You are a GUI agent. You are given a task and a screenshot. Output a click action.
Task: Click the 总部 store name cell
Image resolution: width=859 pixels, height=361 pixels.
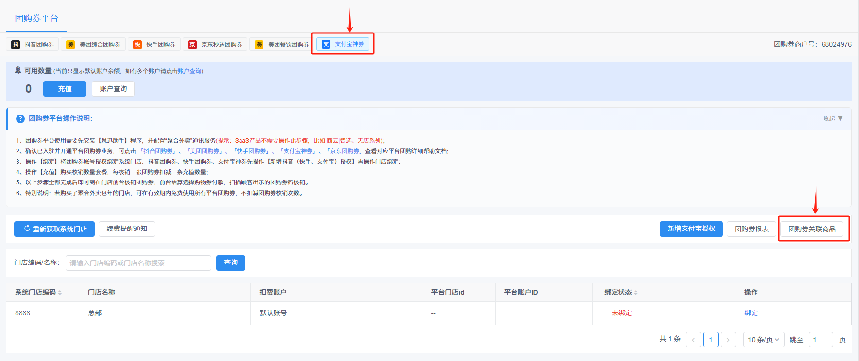95,313
